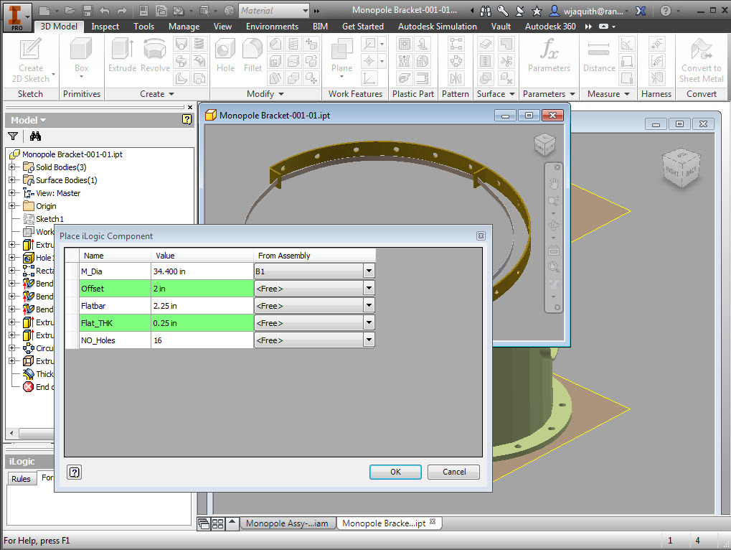731x550 pixels.
Task: Expand the Origin folder node
Action: (11, 206)
